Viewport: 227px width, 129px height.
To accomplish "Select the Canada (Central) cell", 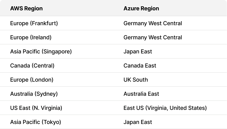I will click(x=32, y=66).
